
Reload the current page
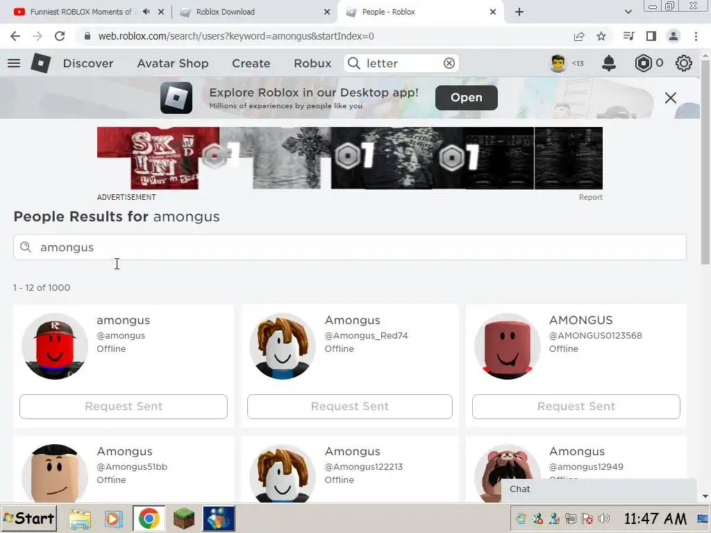[x=60, y=36]
